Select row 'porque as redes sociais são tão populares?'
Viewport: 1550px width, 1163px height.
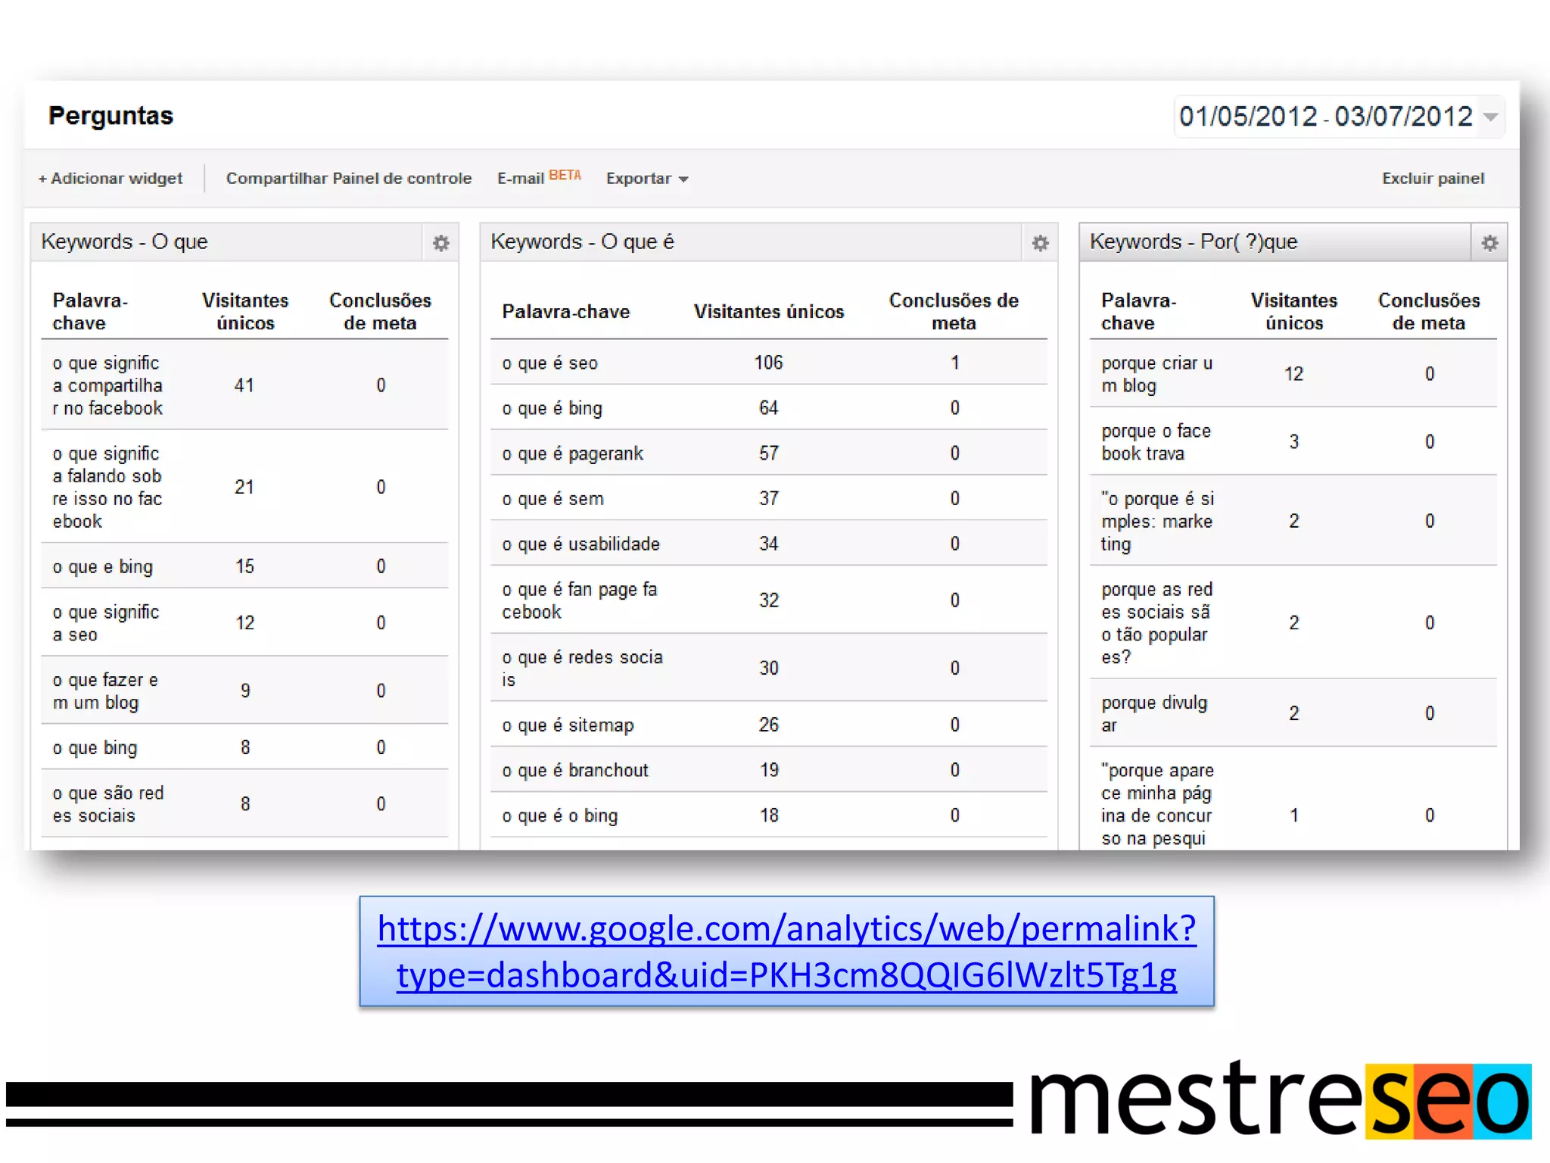1293,622
